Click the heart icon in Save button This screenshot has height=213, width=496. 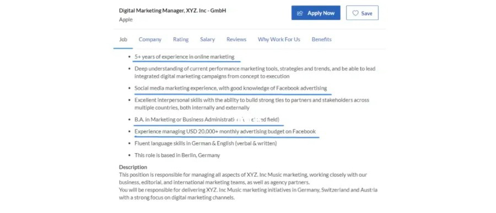coord(355,13)
